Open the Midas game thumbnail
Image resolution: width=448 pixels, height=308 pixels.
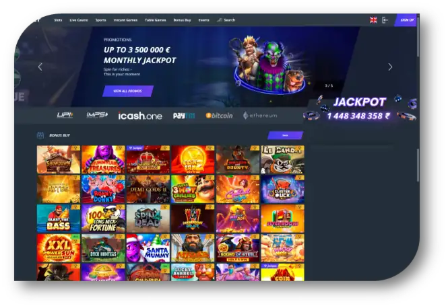pos(193,248)
